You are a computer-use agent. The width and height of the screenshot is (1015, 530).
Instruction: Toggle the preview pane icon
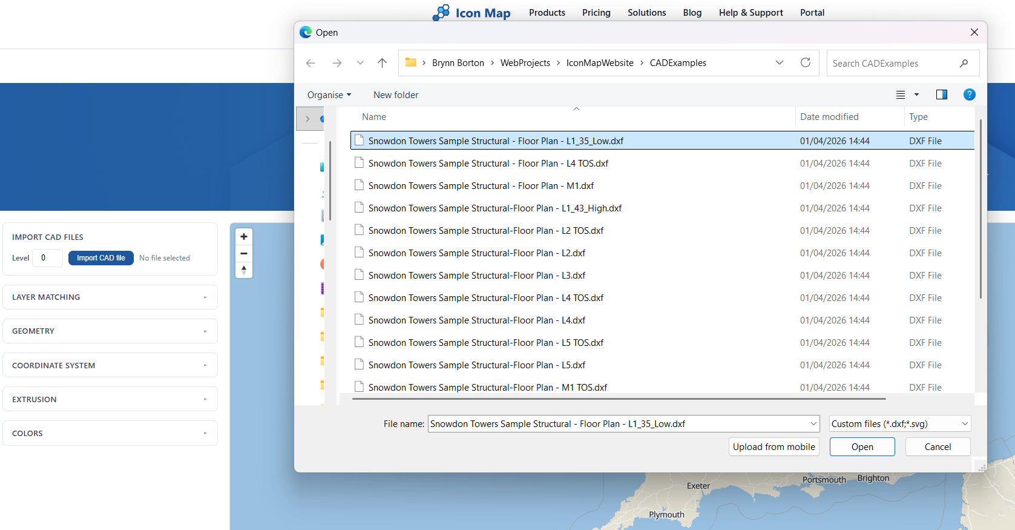941,94
